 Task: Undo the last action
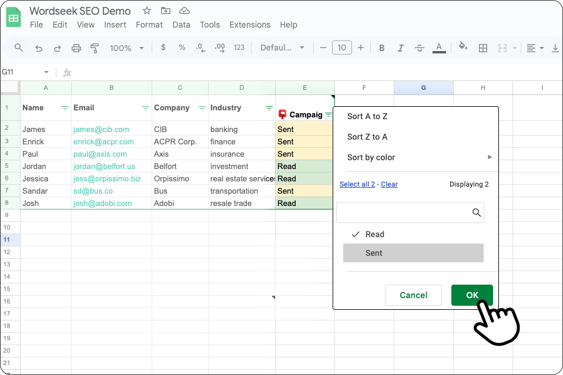39,48
